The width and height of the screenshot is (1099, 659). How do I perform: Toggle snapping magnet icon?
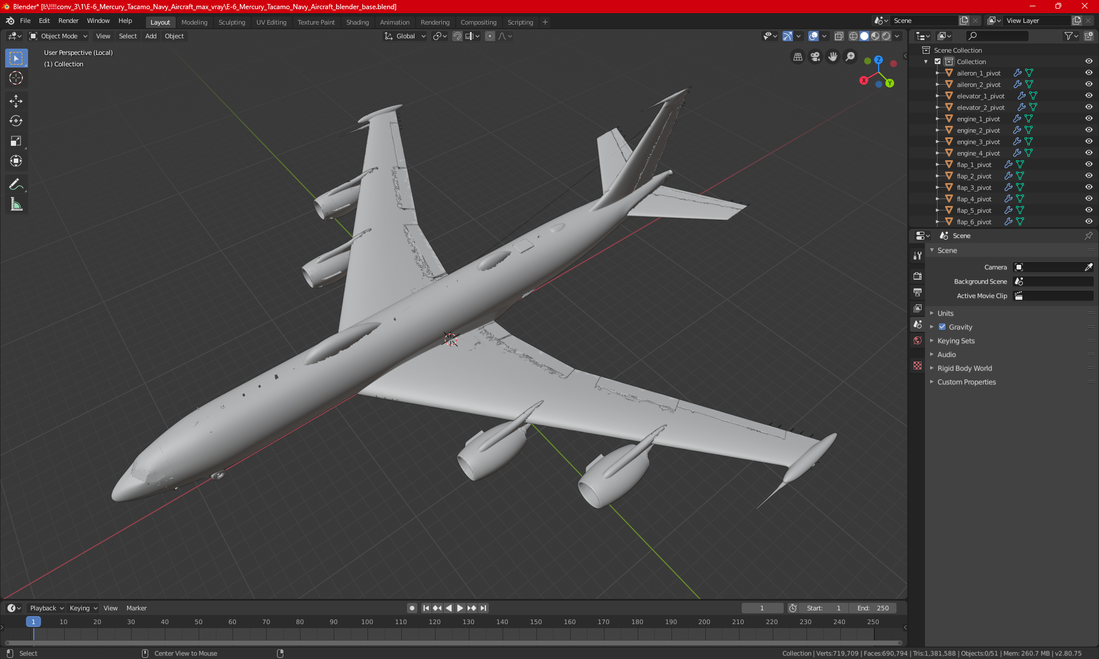457,36
